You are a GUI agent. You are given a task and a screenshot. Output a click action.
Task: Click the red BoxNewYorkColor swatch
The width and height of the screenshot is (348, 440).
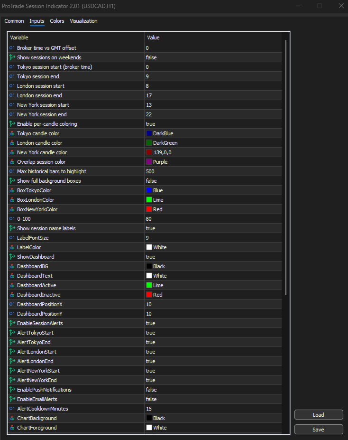pos(149,209)
